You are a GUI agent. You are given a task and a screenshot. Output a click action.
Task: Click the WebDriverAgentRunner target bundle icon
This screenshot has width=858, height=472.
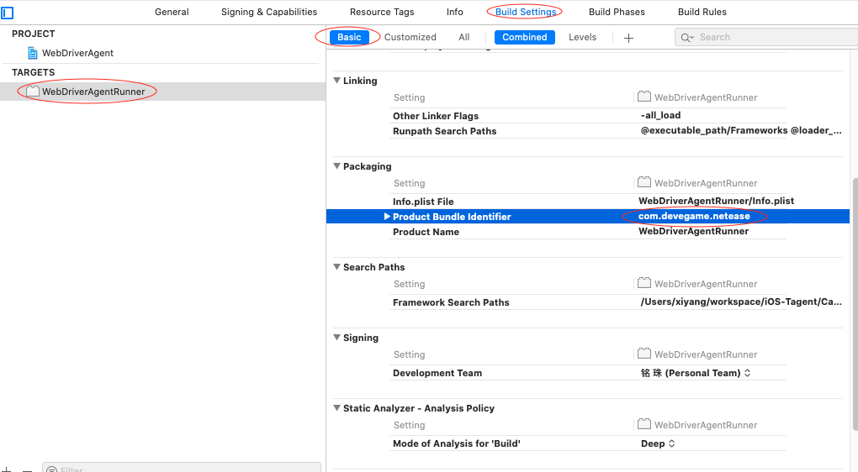pos(33,92)
